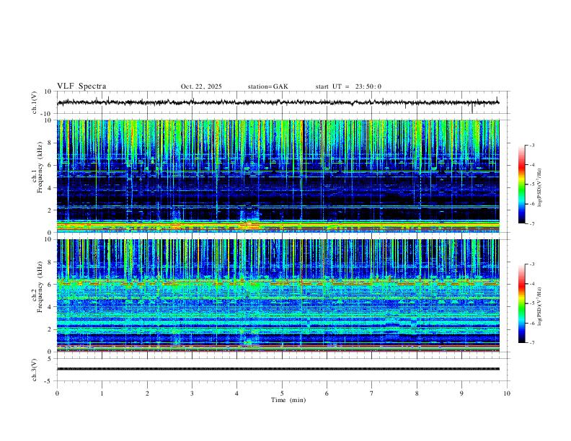The height and width of the screenshot is (441, 571).
Task: Click the time axis tick label "6"
Action: (327, 393)
